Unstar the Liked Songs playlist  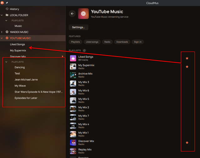(187, 58)
